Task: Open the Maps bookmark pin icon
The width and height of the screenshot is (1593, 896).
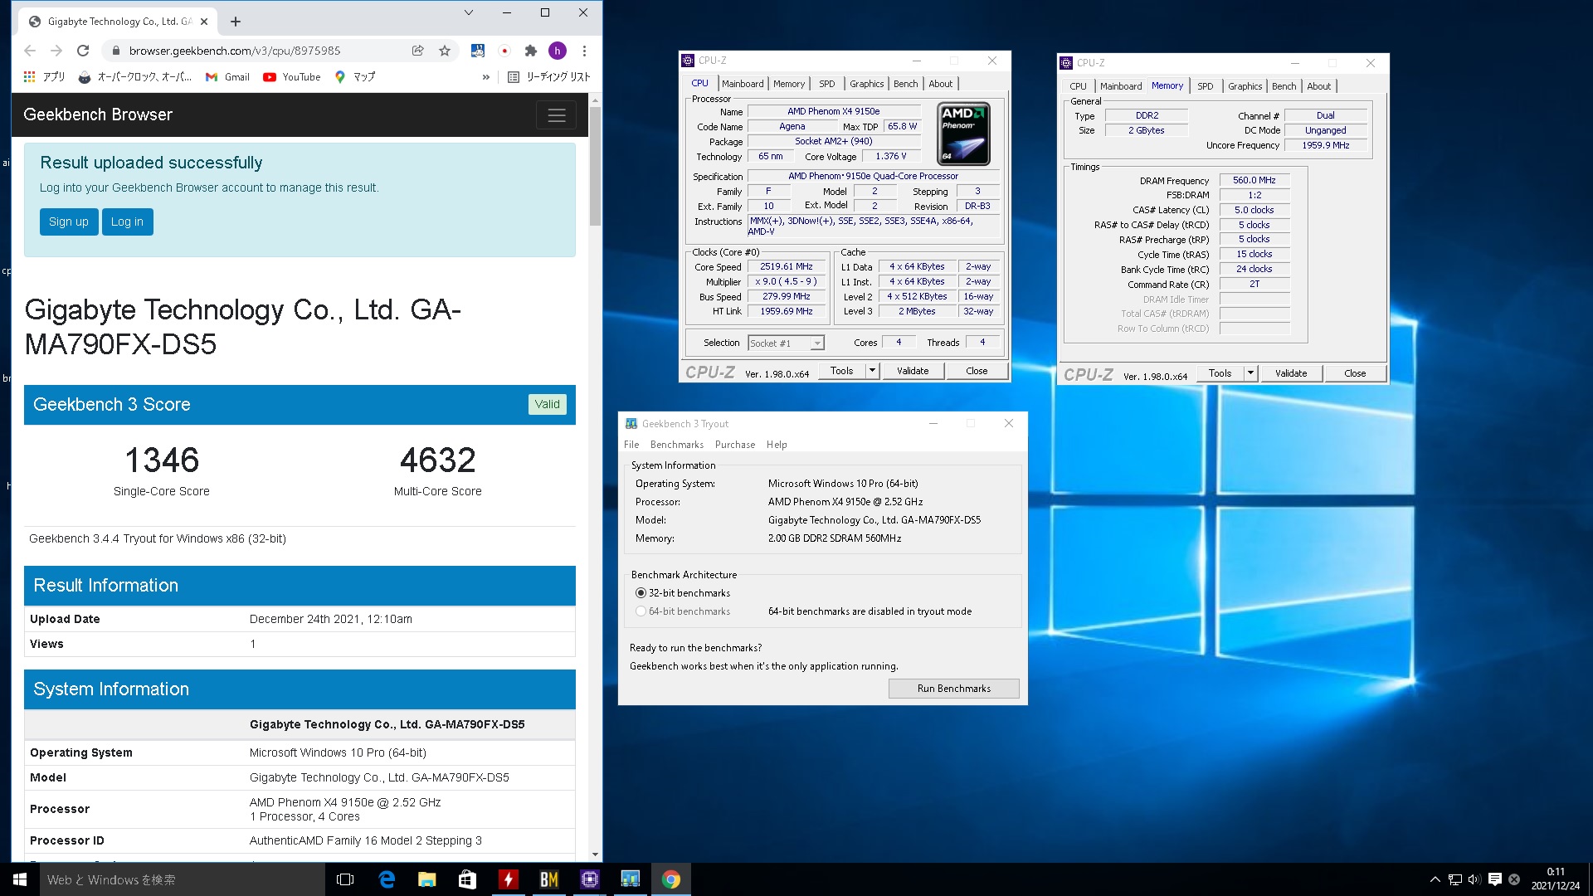Action: 339,76
